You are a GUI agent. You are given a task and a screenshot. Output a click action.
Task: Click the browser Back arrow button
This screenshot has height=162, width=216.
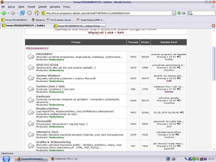click(4, 13)
